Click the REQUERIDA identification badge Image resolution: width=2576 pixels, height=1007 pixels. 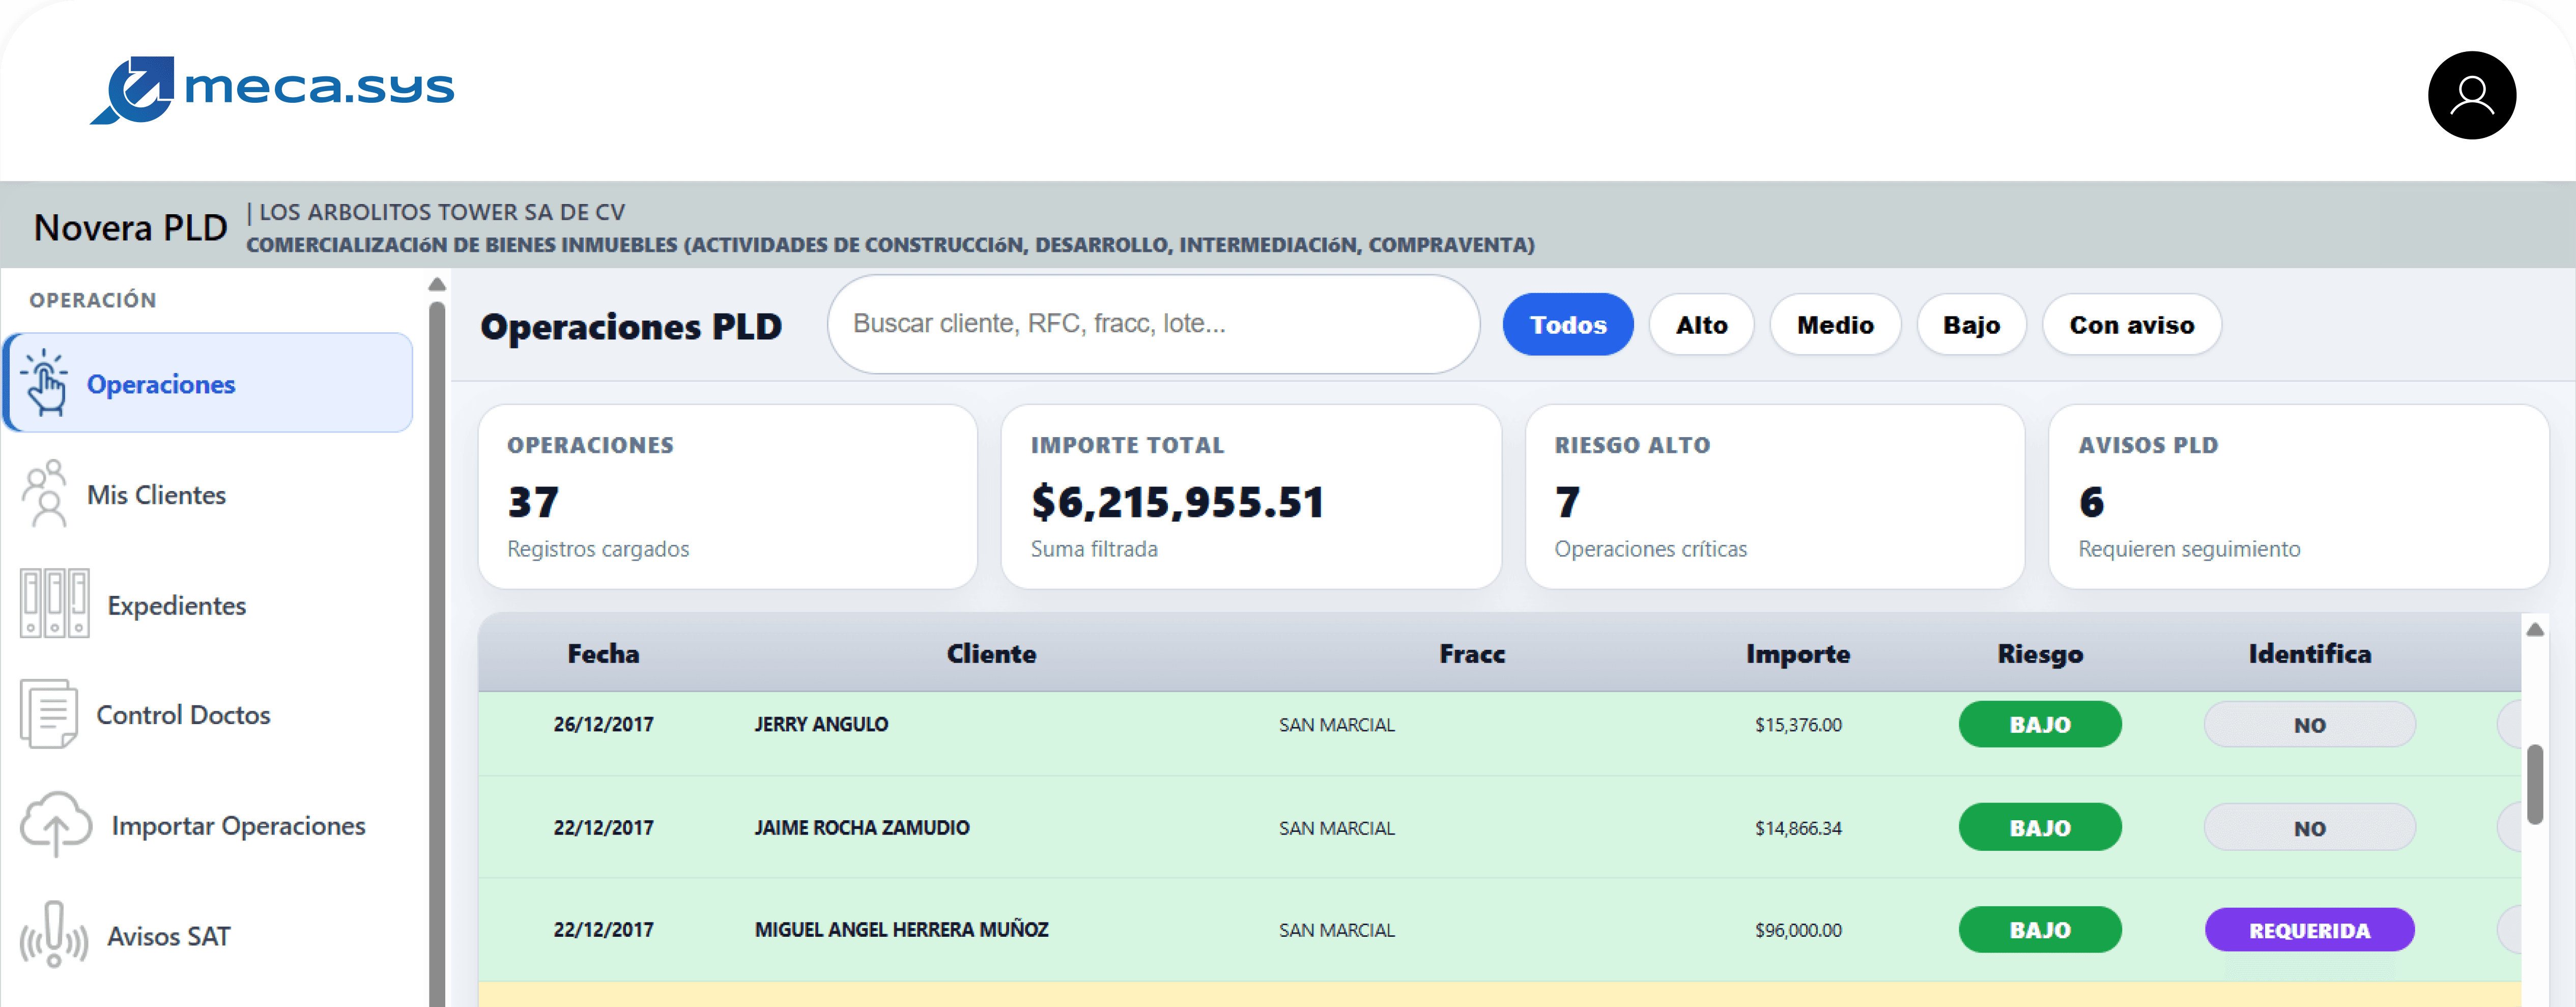pos(2309,929)
